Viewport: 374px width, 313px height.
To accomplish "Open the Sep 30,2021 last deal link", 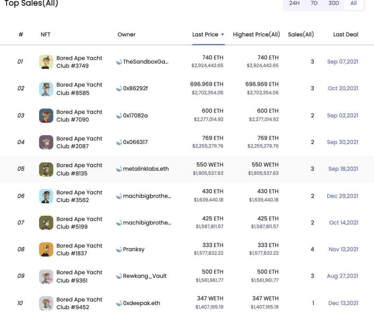I will click(342, 142).
